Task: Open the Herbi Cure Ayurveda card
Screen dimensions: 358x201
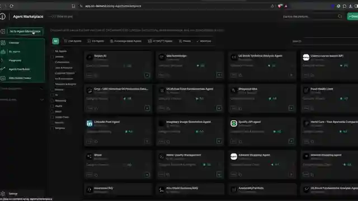Action: pos(329,132)
